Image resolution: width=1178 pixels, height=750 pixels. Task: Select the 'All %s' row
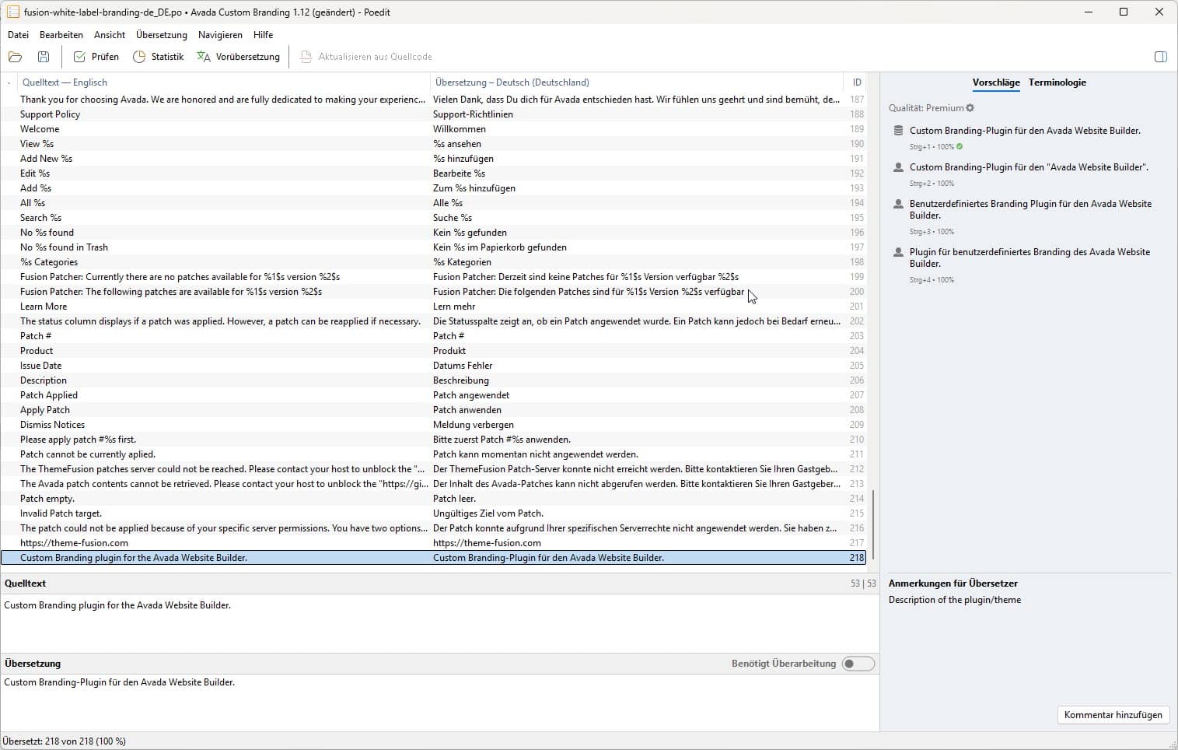(x=433, y=203)
